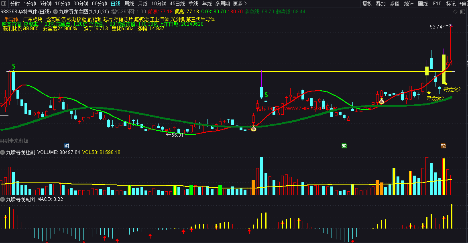The image size is (468, 243).
Task: Open the 第三代半导体 concept link
Action: [x=200, y=19]
